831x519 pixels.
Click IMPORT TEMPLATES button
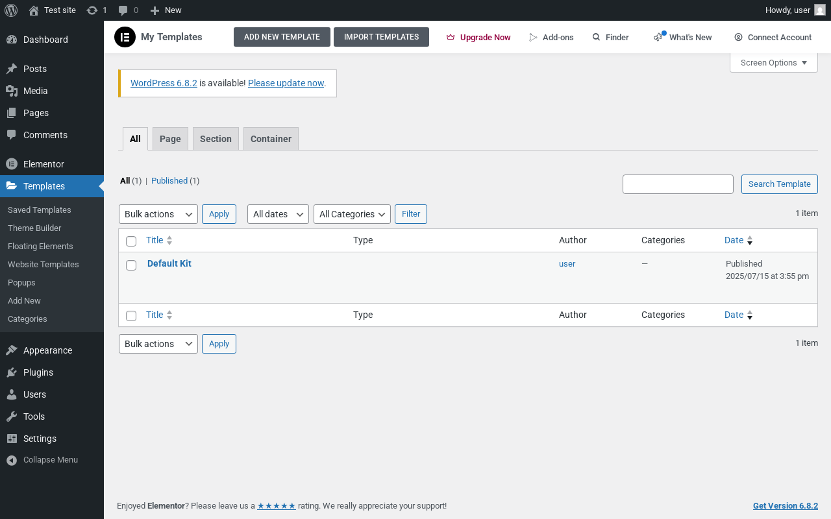(381, 37)
